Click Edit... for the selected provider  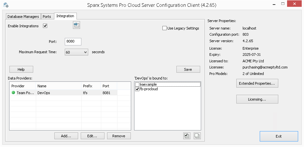[93, 136]
